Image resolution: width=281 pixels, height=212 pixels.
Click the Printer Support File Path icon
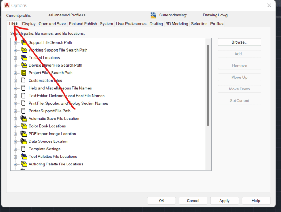23,111
